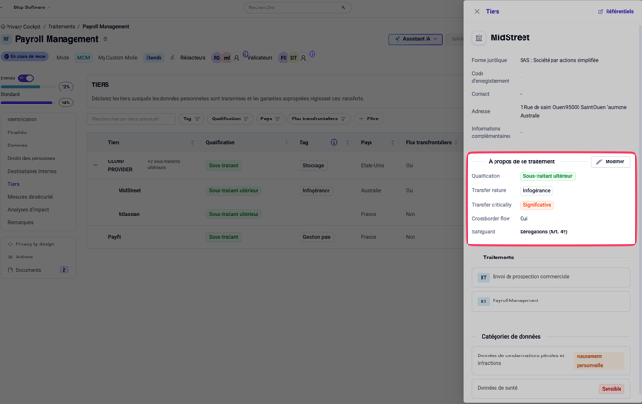Click the edit icon beside Payroll Management title
Screen dimensions: 642x404
coord(105,39)
